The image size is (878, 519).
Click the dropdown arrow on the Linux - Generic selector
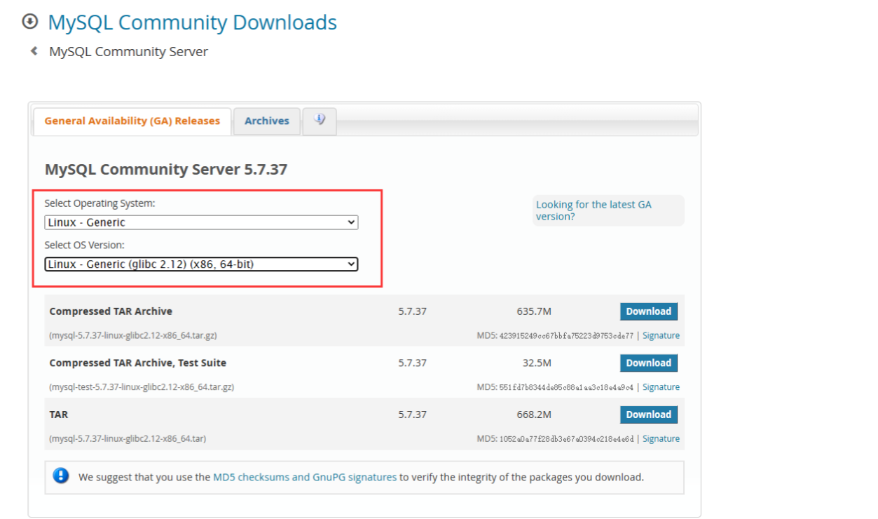pos(351,222)
